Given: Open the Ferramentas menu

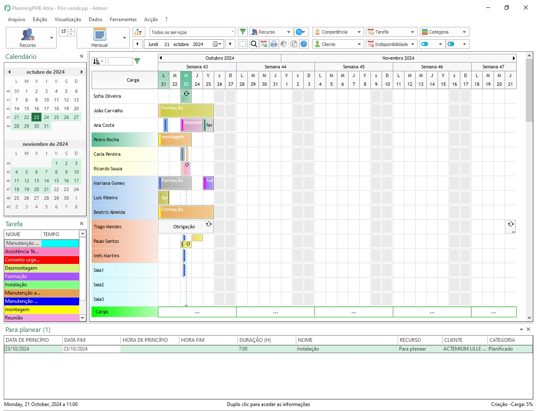Looking at the screenshot, I should point(123,19).
